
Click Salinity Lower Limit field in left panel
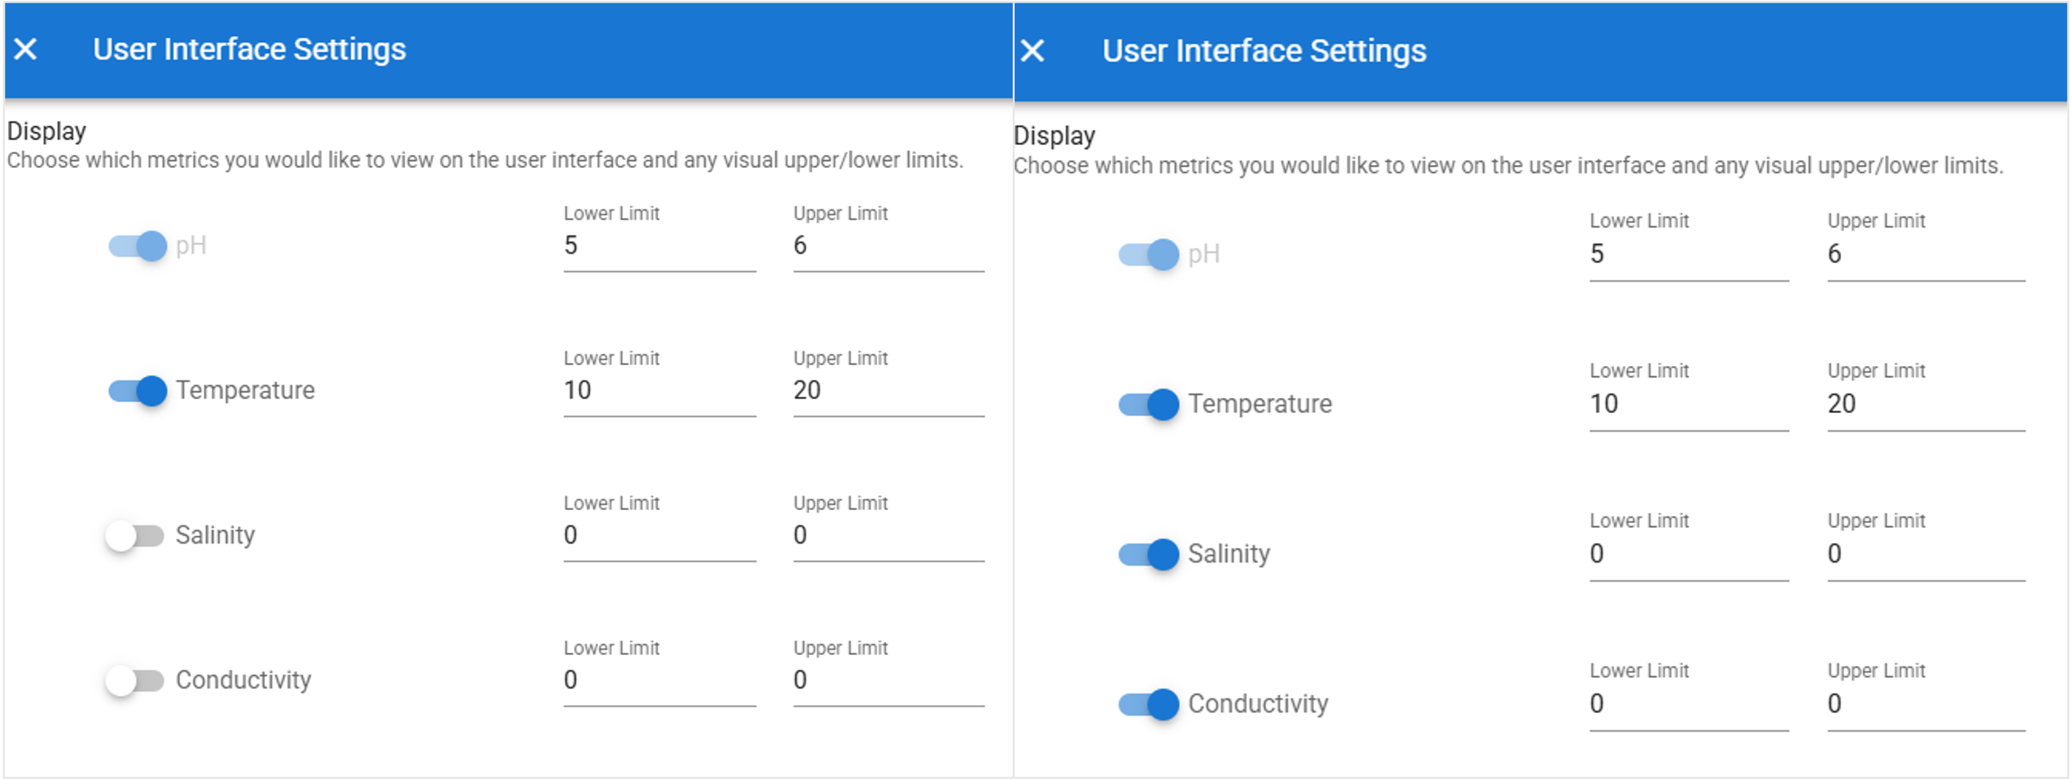[659, 535]
